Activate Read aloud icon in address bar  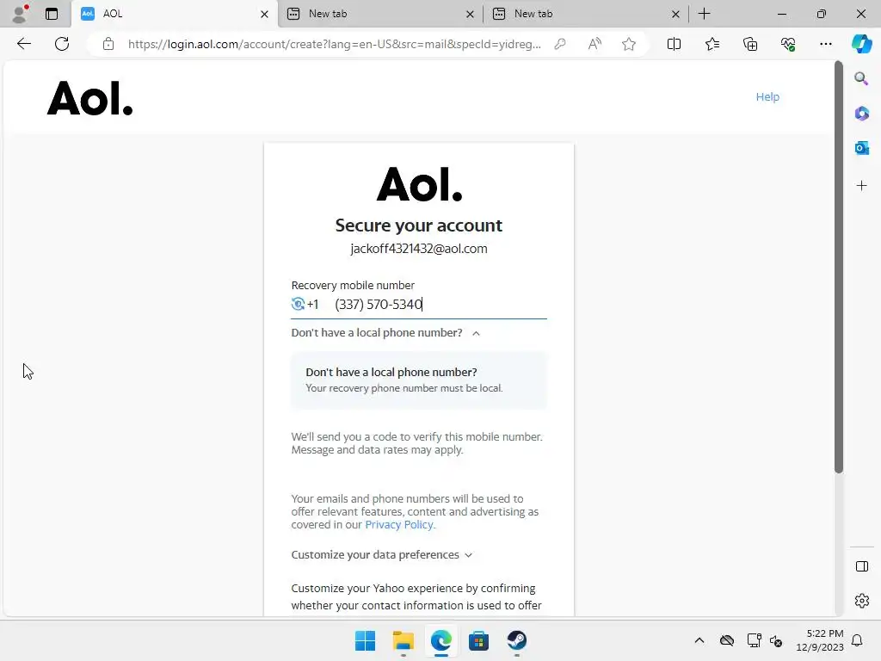[x=595, y=44]
